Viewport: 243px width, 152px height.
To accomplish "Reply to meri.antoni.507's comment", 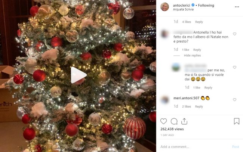I will coord(199,106).
